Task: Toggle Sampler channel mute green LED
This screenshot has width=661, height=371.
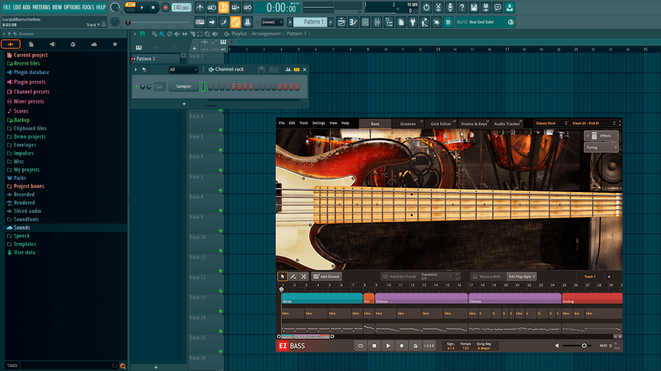Action: (137, 87)
